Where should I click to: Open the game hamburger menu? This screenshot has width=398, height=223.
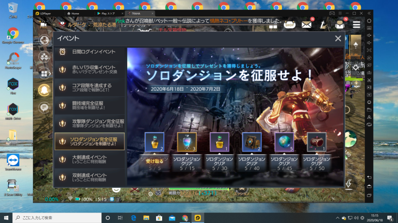(356, 24)
